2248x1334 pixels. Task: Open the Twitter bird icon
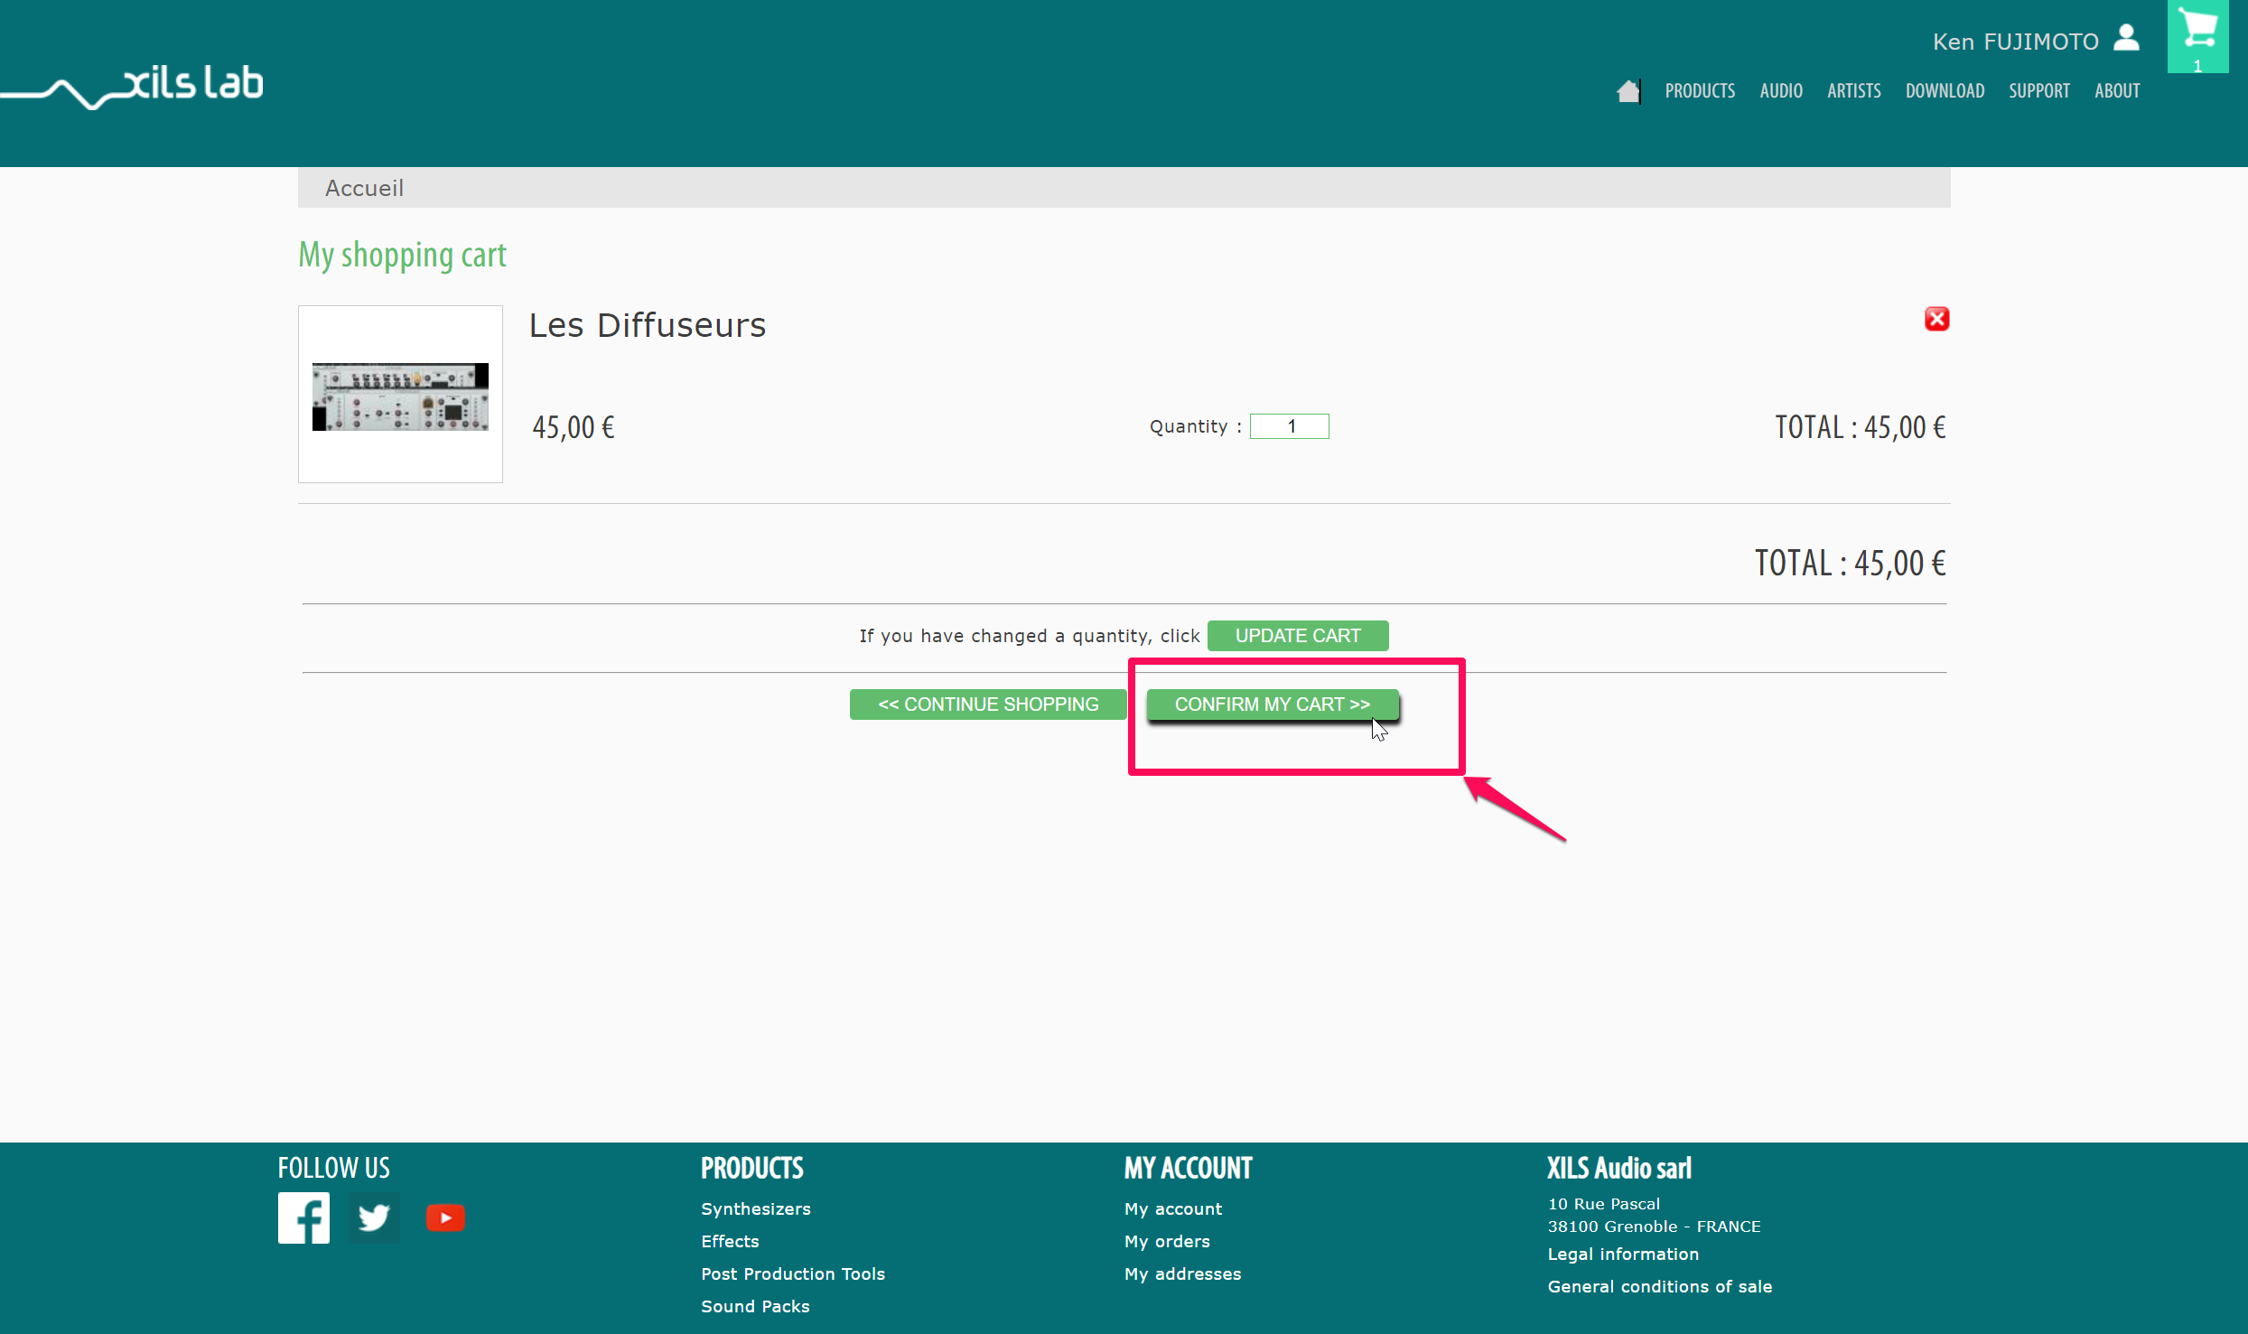tap(374, 1217)
